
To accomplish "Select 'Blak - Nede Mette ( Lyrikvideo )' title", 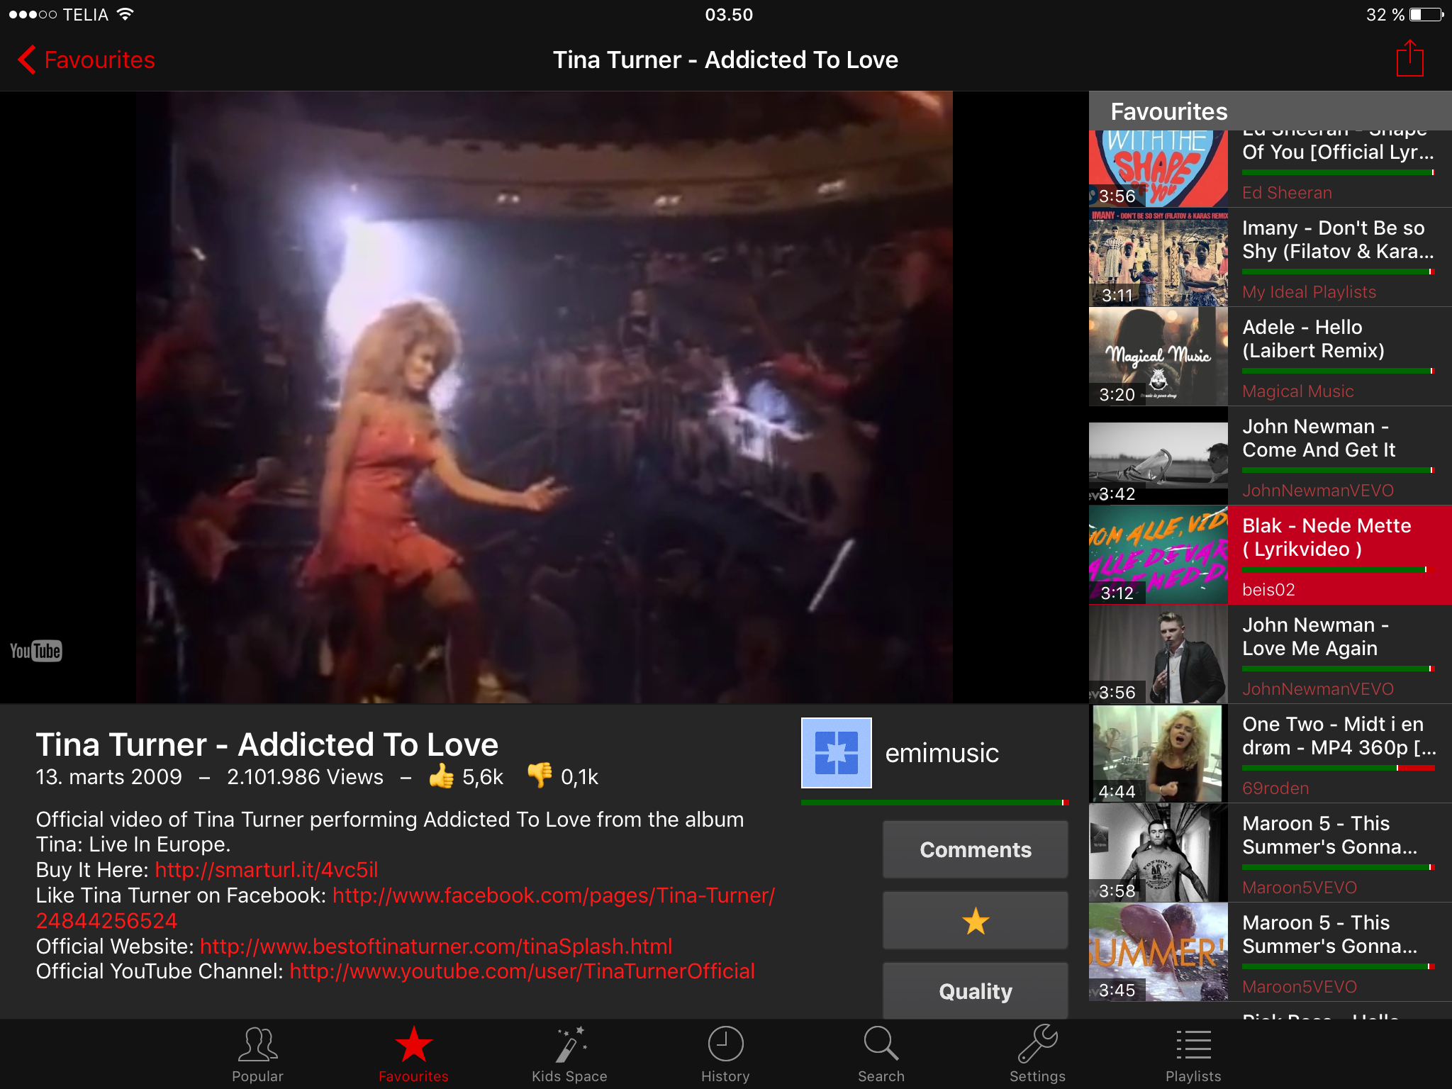I will [1327, 537].
